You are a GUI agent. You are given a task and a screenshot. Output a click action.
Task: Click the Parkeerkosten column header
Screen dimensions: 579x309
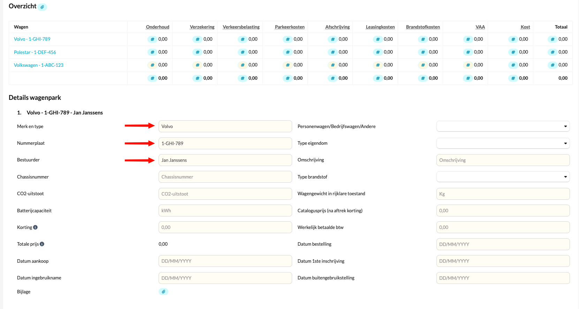pyautogui.click(x=290, y=27)
